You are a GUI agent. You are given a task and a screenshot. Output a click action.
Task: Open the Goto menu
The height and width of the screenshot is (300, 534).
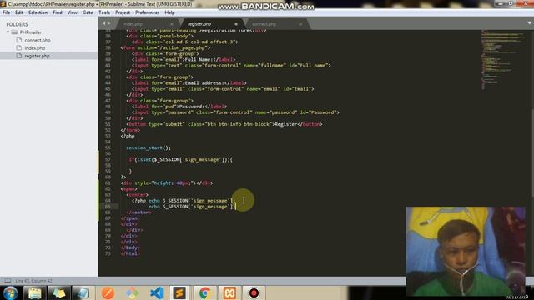88,12
